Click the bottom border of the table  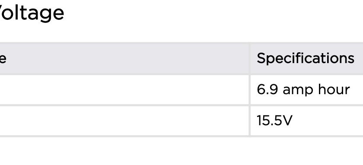point(181,136)
